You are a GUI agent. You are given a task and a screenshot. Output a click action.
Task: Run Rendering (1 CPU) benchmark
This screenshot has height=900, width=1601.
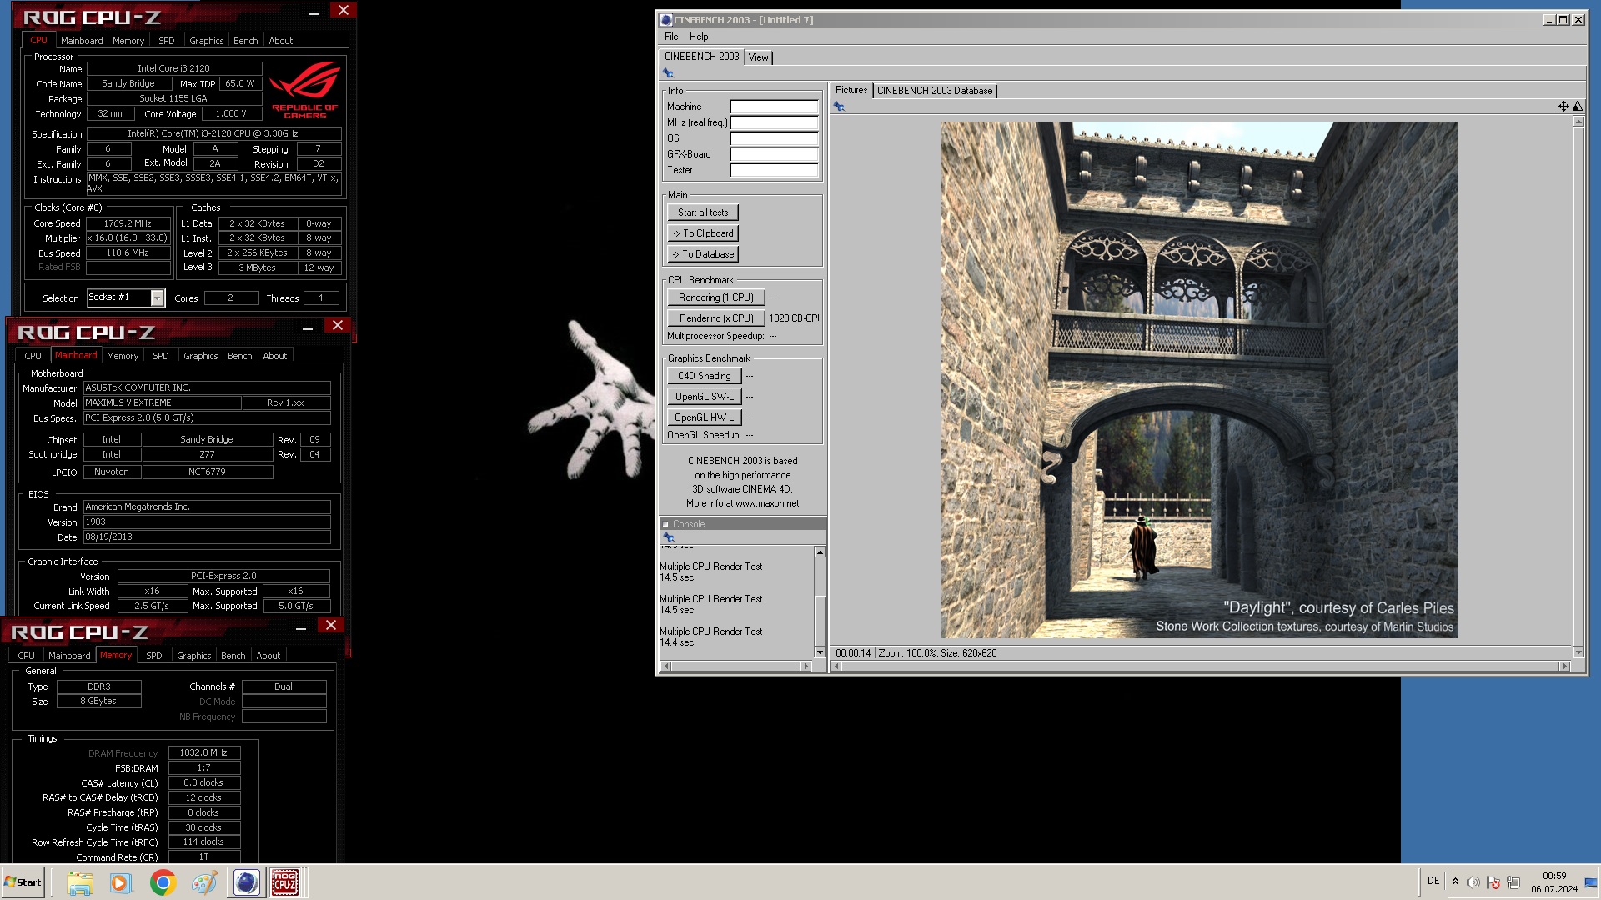point(716,297)
